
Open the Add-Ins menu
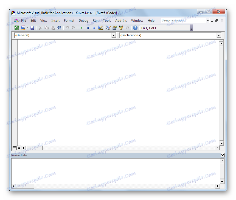click(121, 21)
